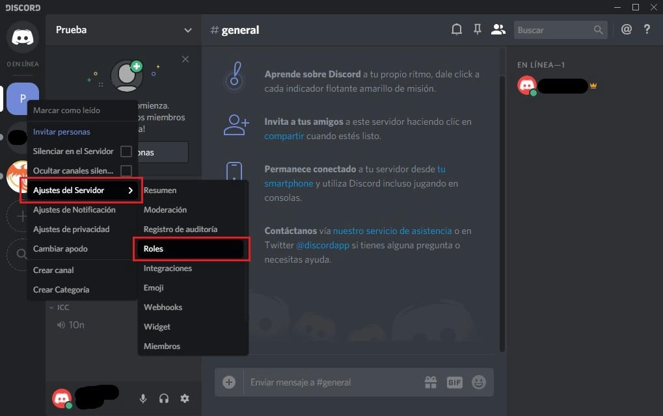Click the user avatar in bottom panel
Image resolution: width=663 pixels, height=416 pixels.
62,398
